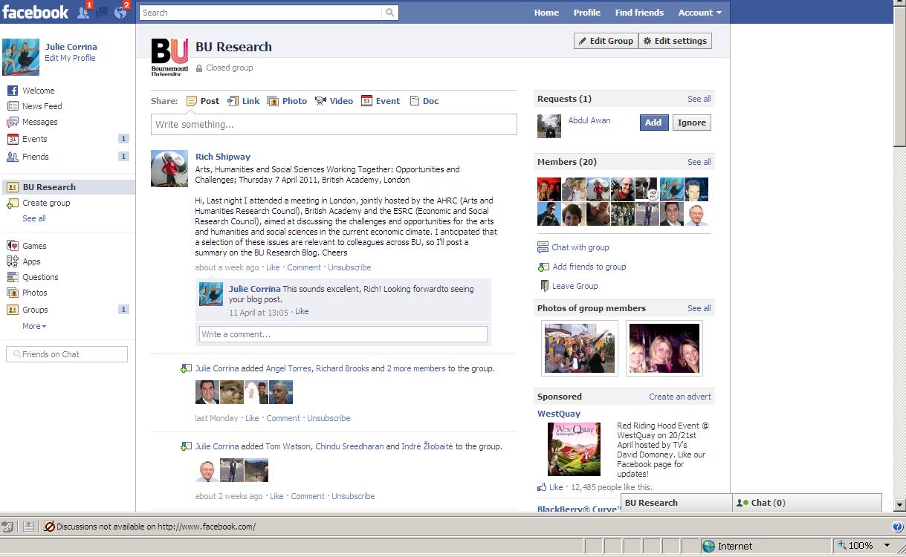Click page scrollbar down arrow
Image resolution: width=906 pixels, height=557 pixels.
pyautogui.click(x=899, y=505)
